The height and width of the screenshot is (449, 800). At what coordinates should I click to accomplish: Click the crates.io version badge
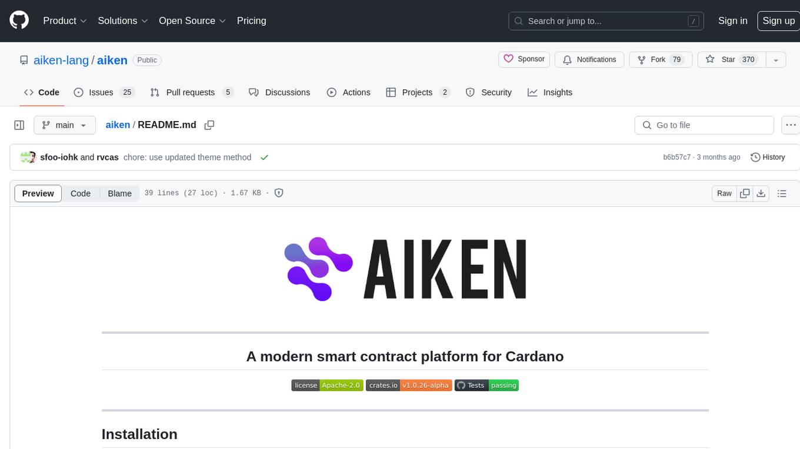409,386
